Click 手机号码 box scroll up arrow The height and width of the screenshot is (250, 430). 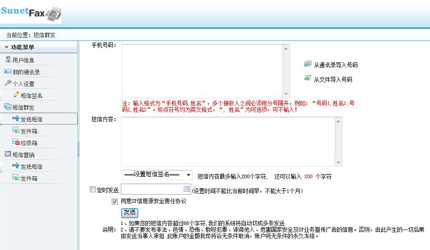(x=286, y=49)
